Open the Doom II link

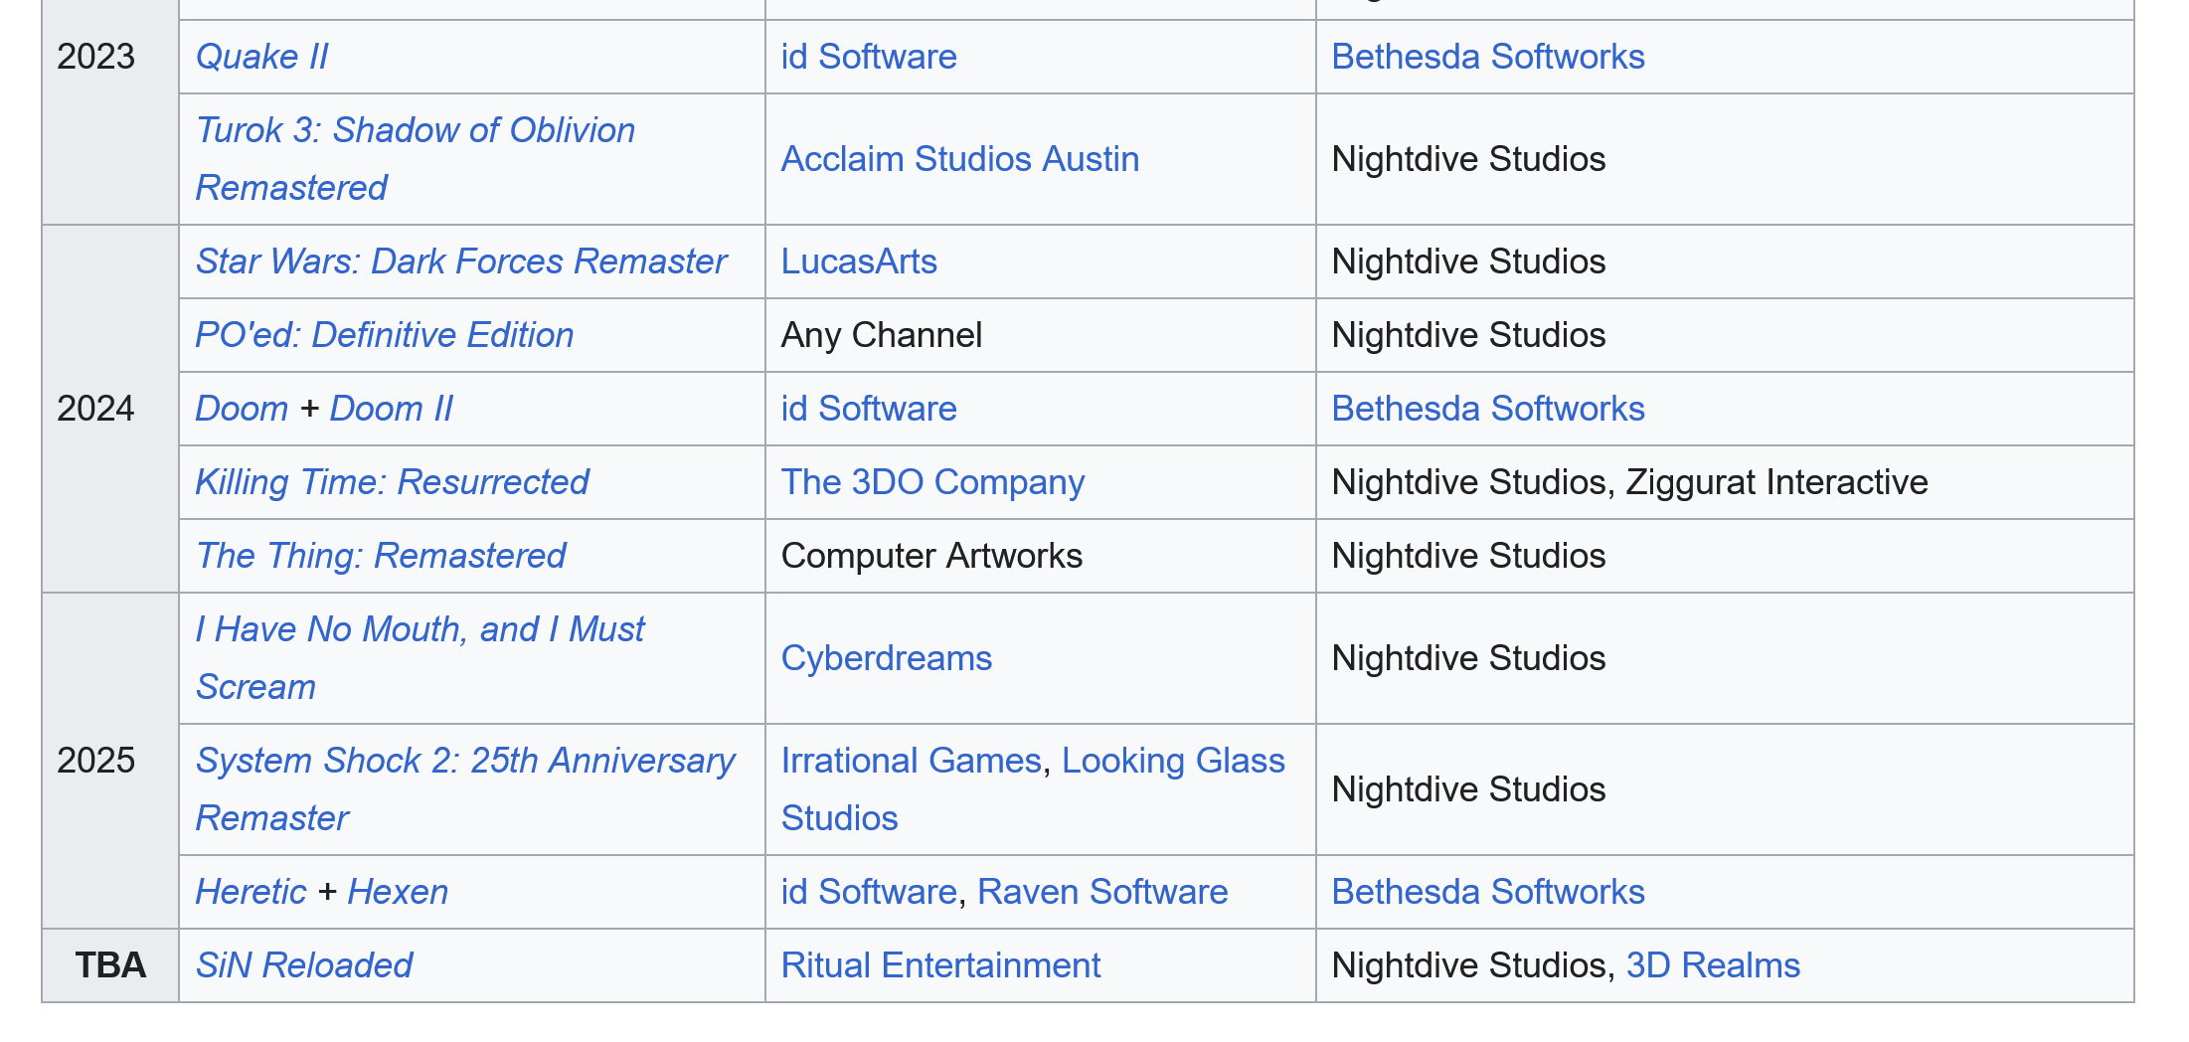(x=391, y=409)
